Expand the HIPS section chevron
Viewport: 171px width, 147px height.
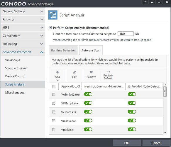point(42,28)
